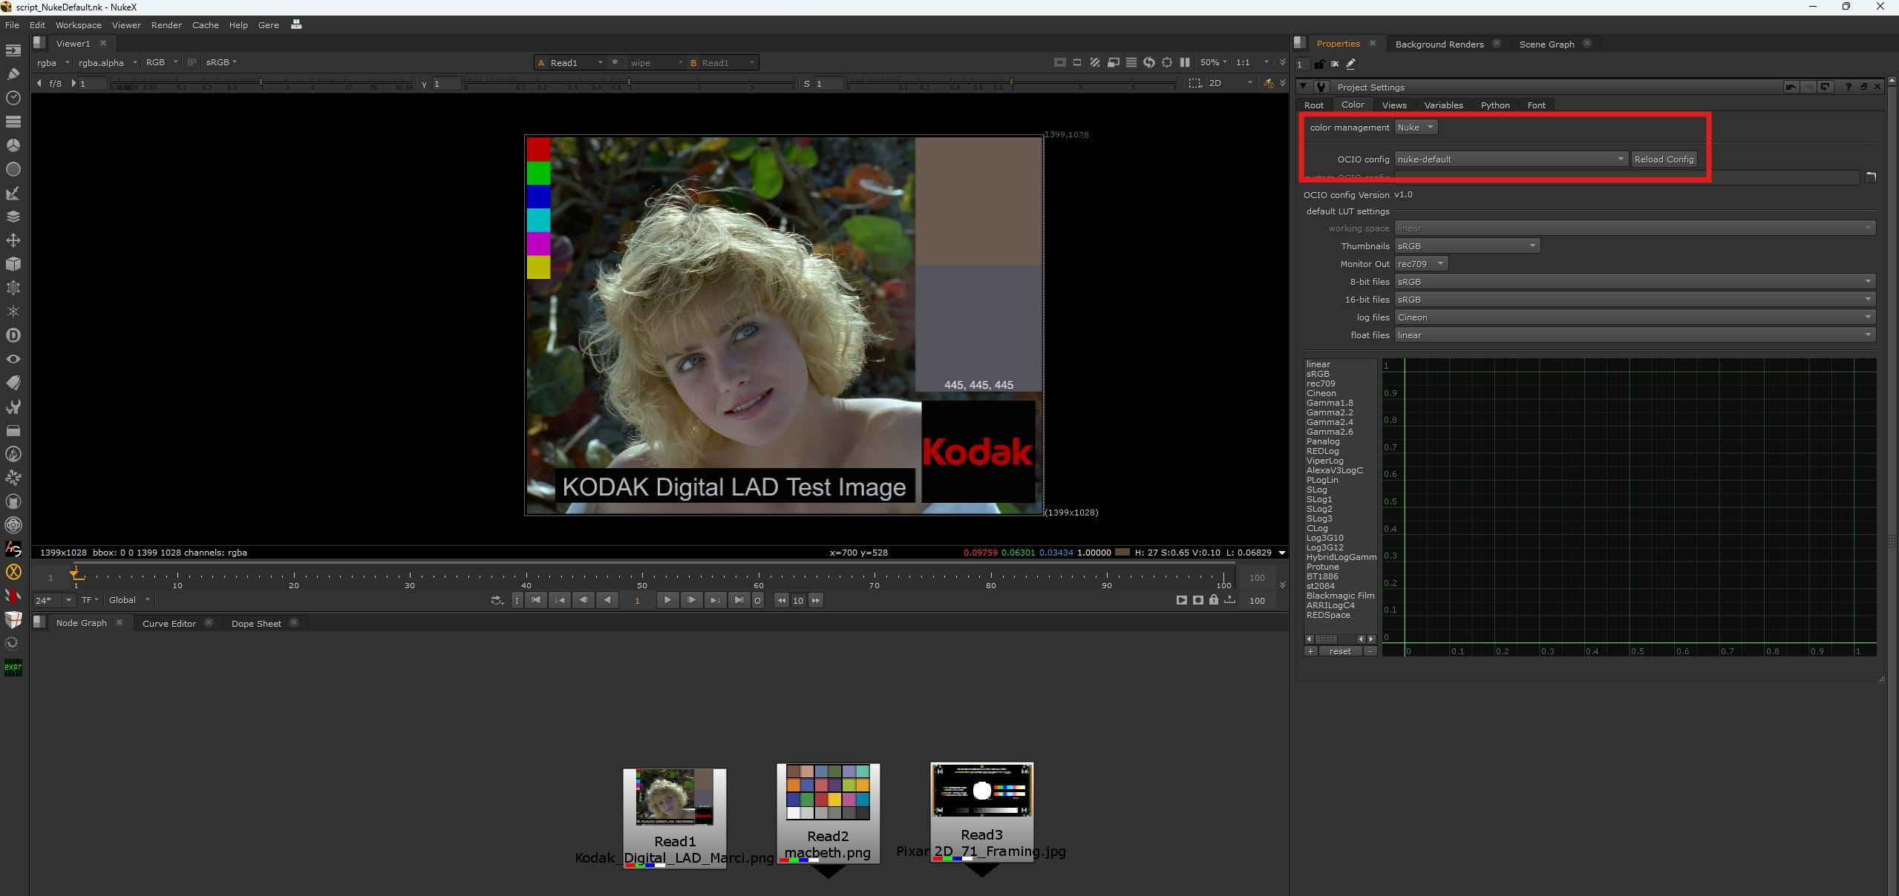Open the Merge nodes toolbar menu
1899x896 pixels.
[13, 217]
